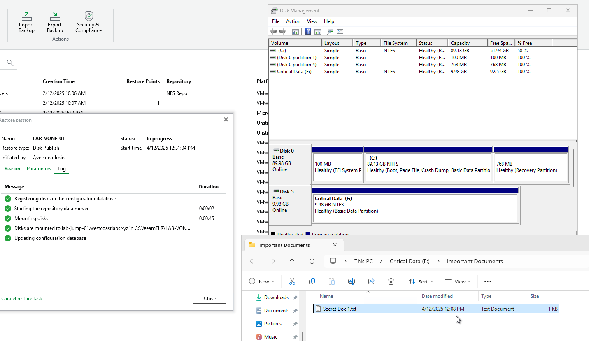The width and height of the screenshot is (589, 341).
Task: Click the Share icon in Explorer toolbar
Action: 371,282
